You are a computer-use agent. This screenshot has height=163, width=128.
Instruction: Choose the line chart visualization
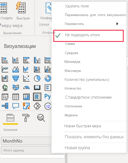click(x=5, y=69)
